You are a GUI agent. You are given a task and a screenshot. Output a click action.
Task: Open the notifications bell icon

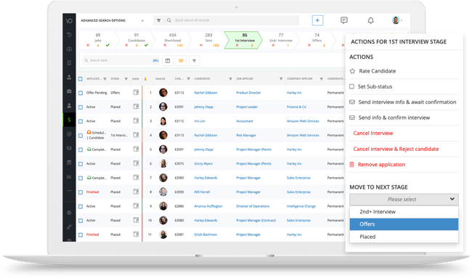(370, 20)
